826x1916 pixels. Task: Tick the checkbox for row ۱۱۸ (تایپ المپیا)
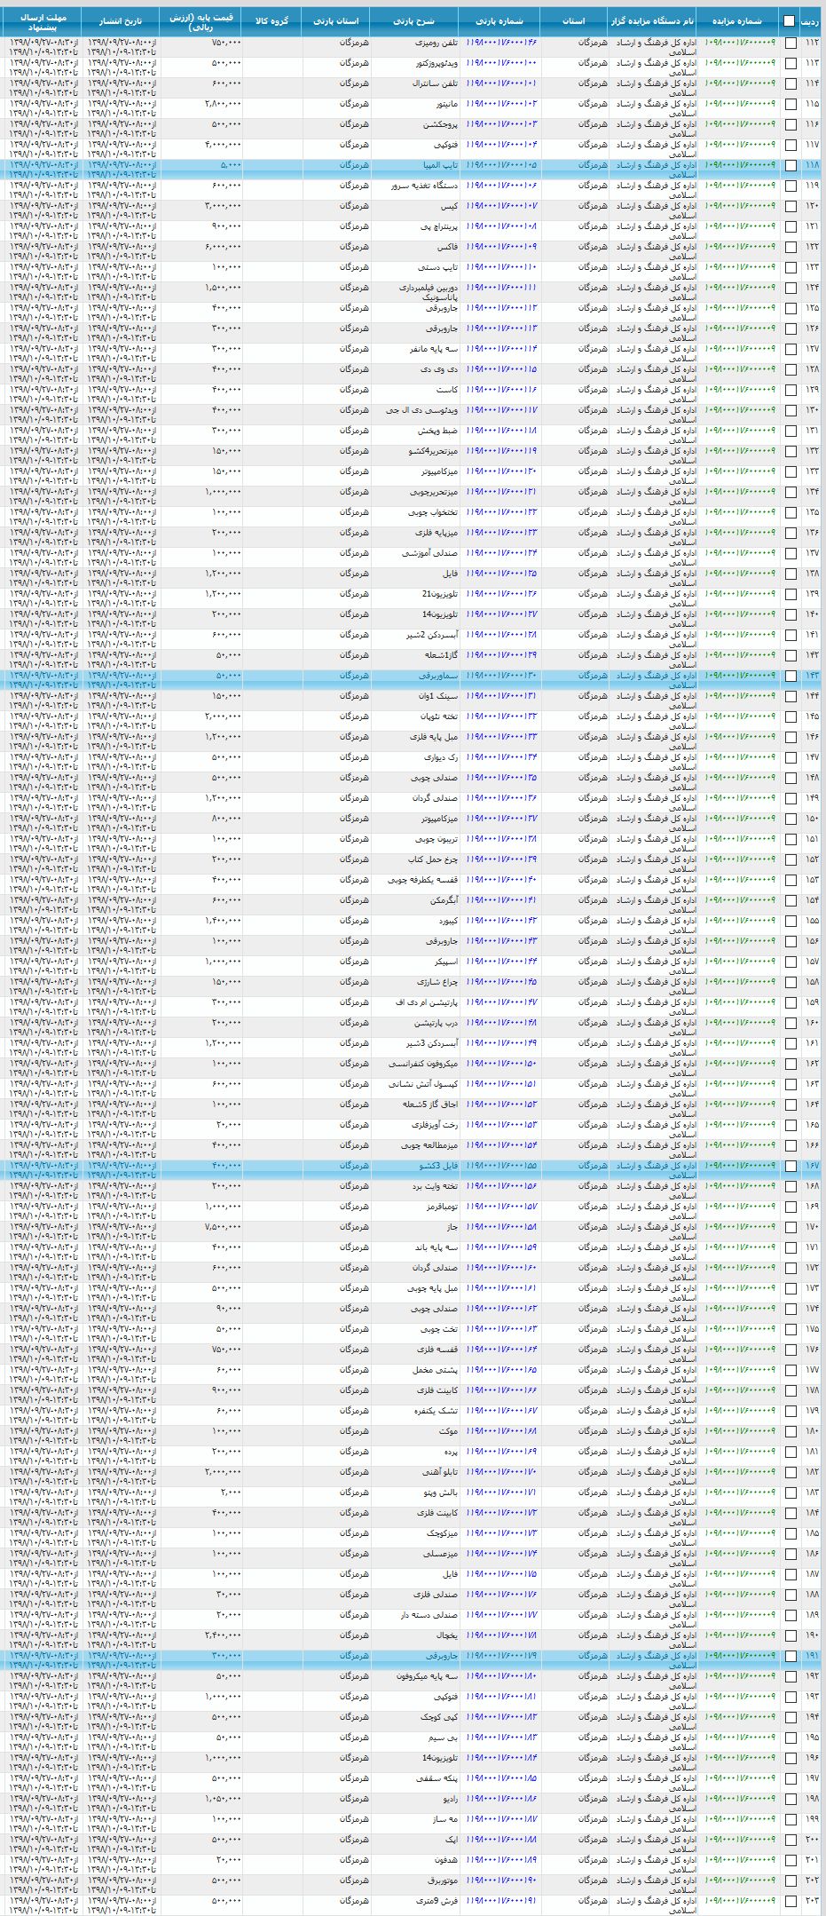[791, 166]
